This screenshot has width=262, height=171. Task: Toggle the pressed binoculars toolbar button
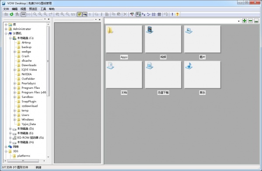click(24, 14)
